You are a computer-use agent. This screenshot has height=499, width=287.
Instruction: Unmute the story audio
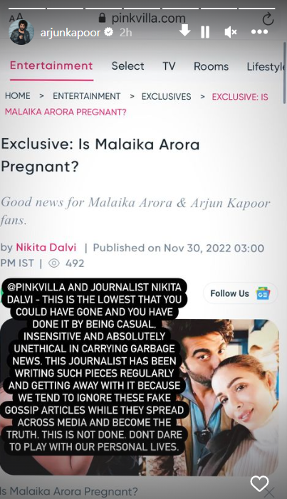(231, 32)
